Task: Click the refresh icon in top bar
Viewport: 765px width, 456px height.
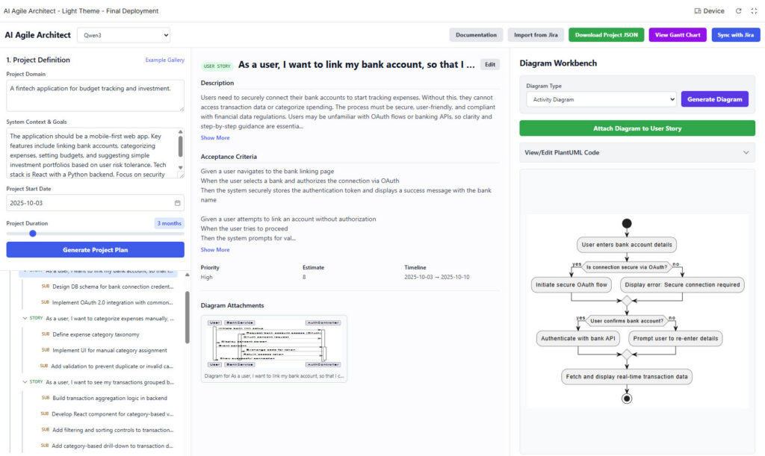Action: (x=738, y=11)
